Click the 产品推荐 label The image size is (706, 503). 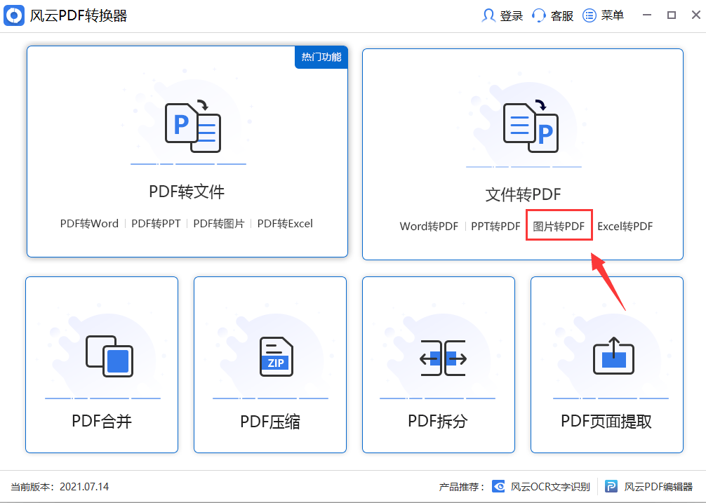pyautogui.click(x=462, y=487)
